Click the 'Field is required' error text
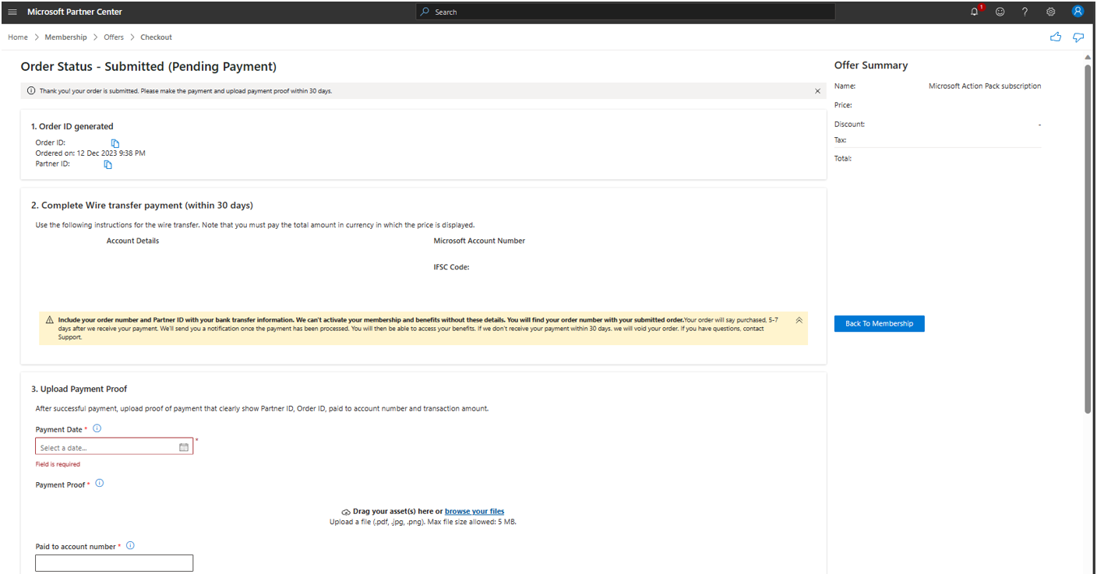 pos(58,464)
